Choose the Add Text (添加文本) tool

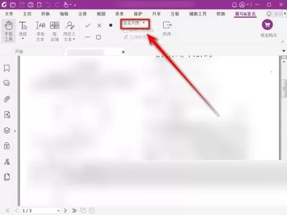40,31
